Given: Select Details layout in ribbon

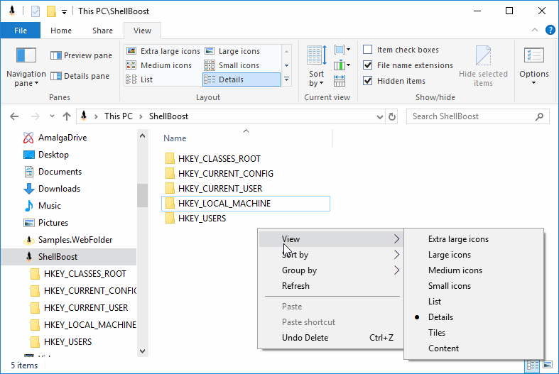Looking at the screenshot, I should pyautogui.click(x=241, y=79).
